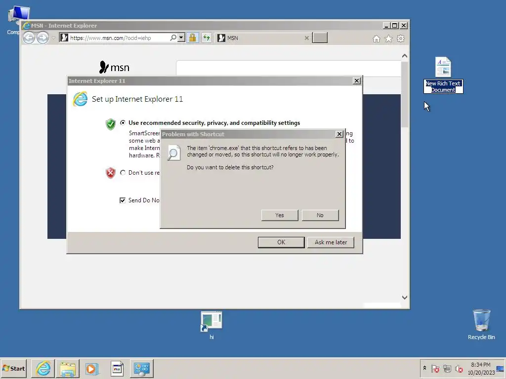Image resolution: width=506 pixels, height=379 pixels.
Task: Click the green shield icon in IE setup
Action: tap(110, 124)
